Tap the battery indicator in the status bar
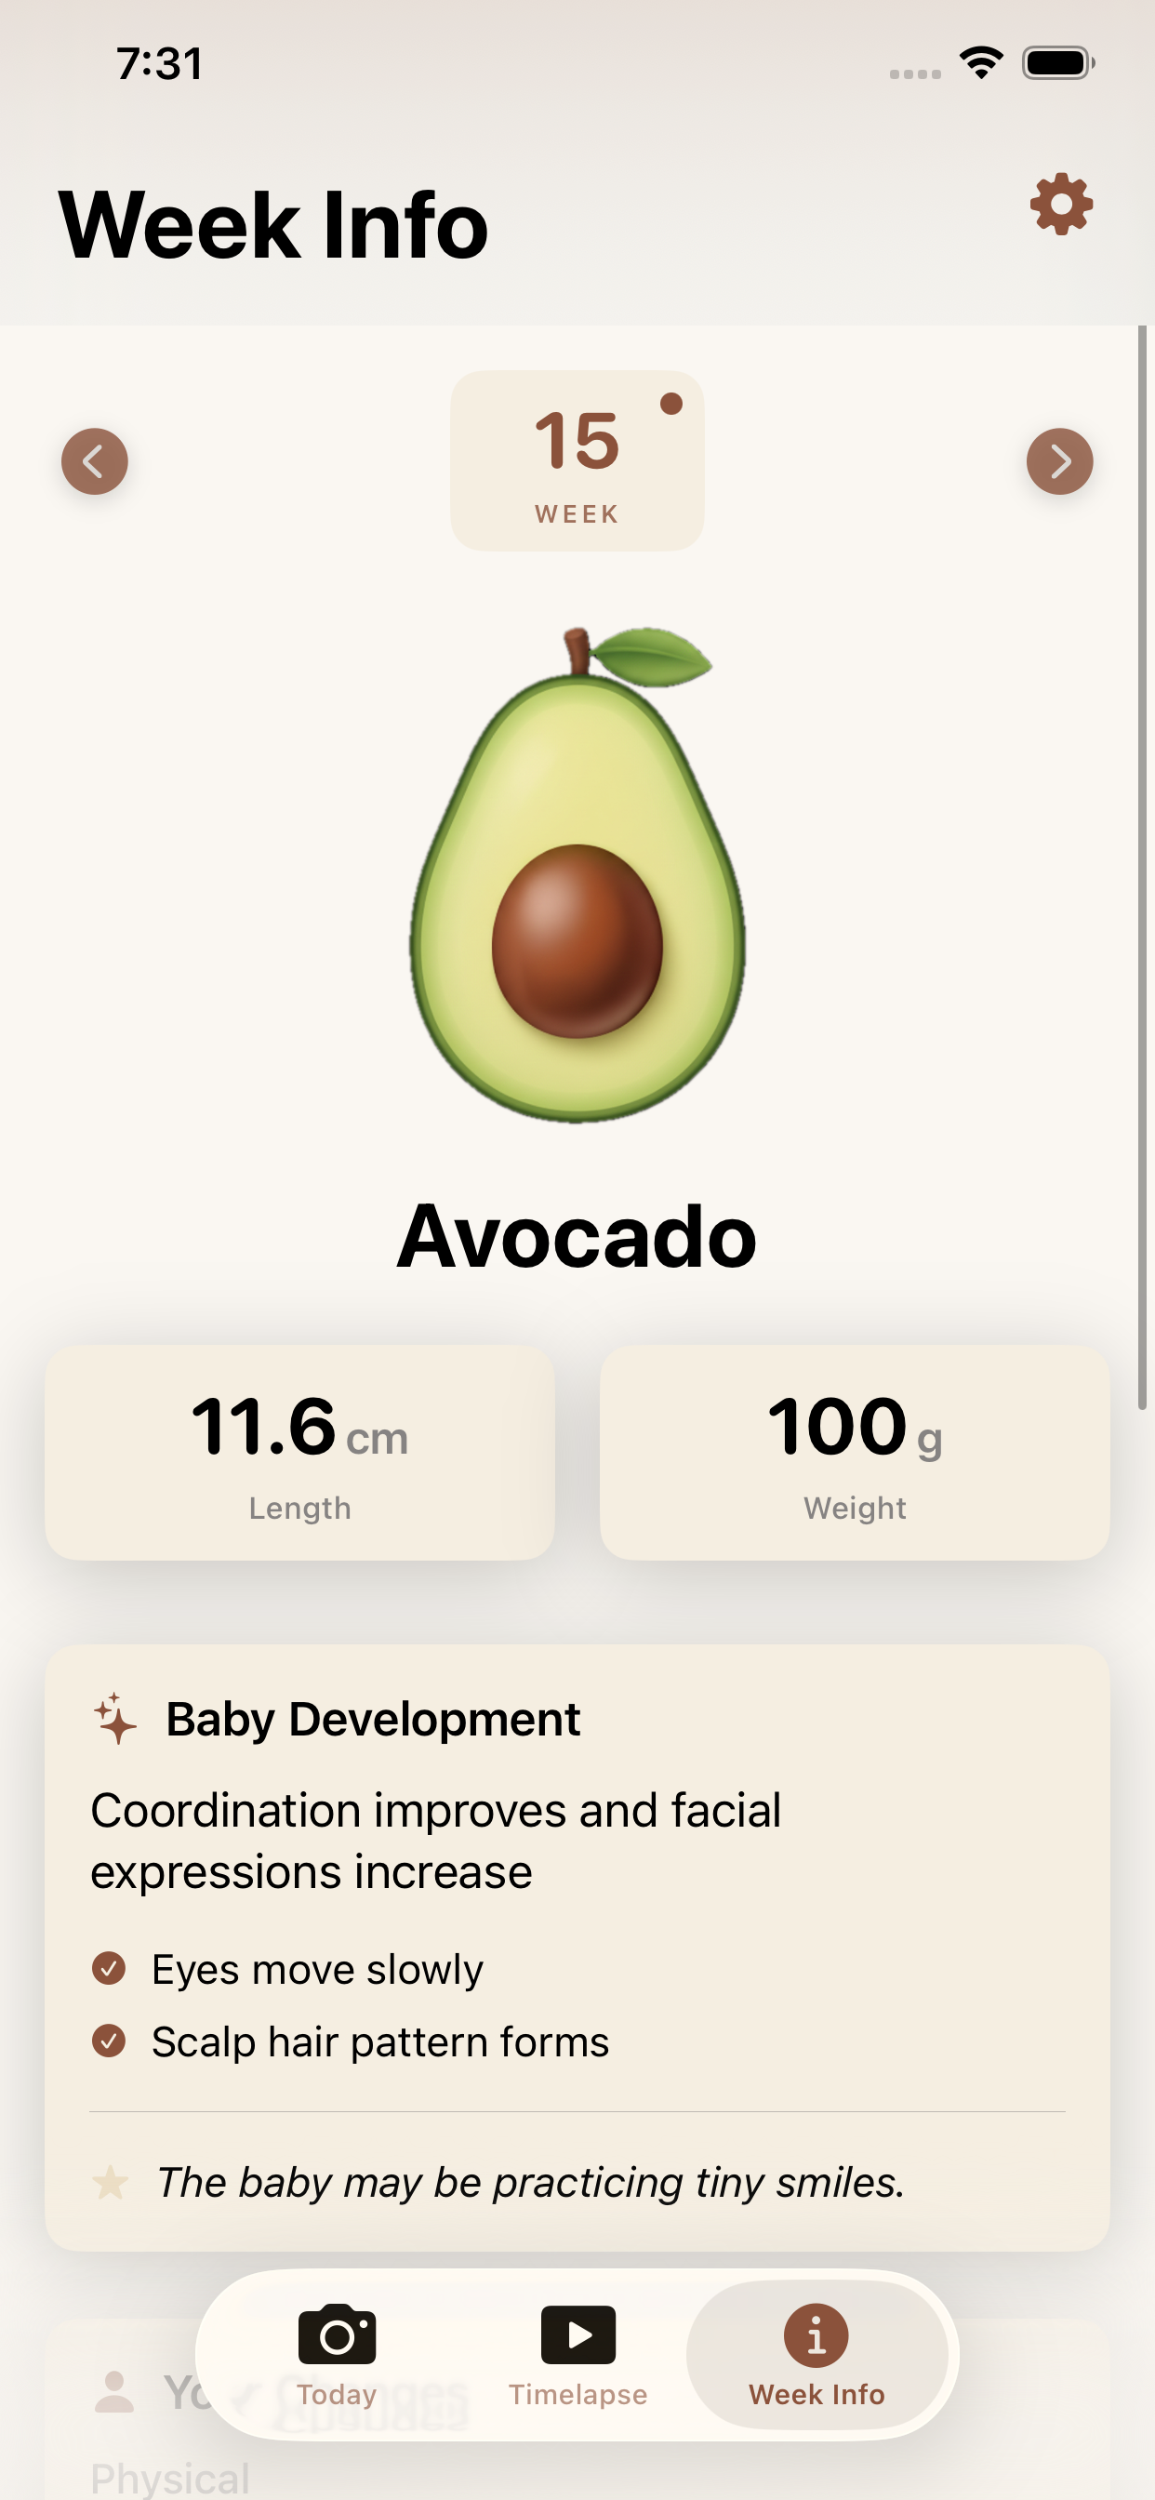The height and width of the screenshot is (2500, 1155). [1058, 63]
